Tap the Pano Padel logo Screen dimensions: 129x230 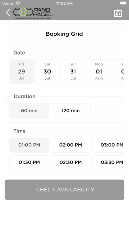coord(33,13)
